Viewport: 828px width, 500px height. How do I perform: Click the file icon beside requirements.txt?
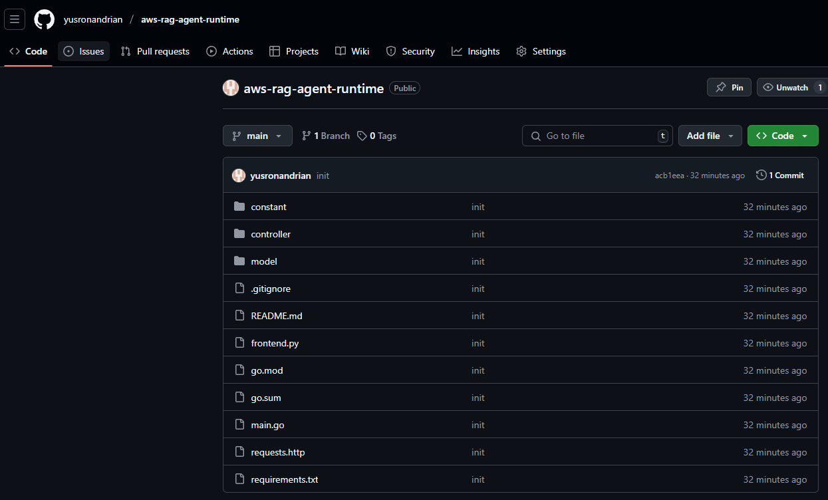click(x=239, y=479)
